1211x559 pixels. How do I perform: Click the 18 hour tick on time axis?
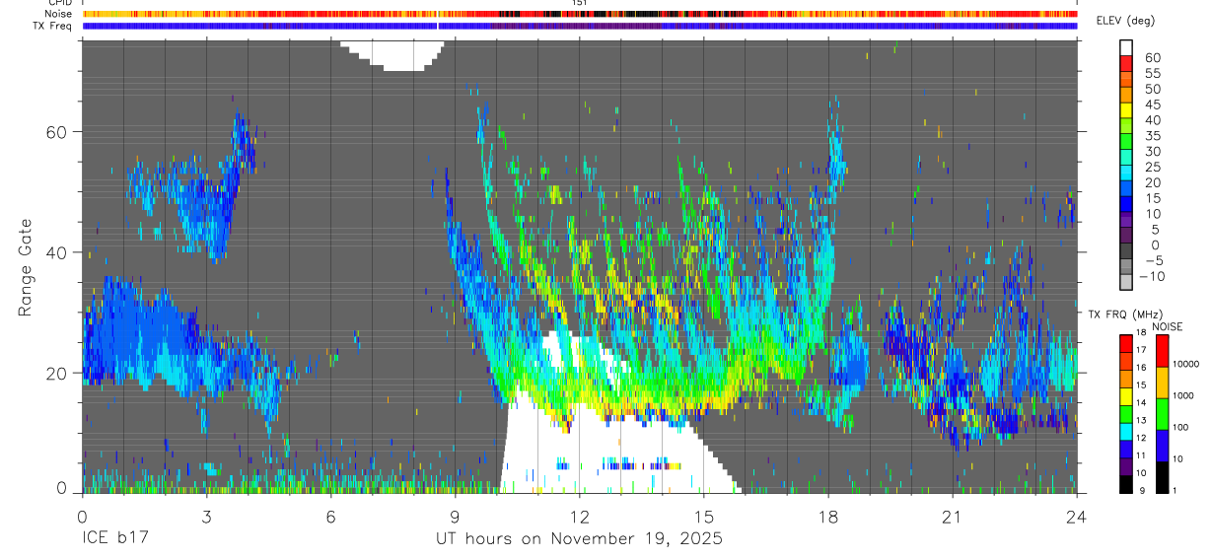tap(828, 516)
